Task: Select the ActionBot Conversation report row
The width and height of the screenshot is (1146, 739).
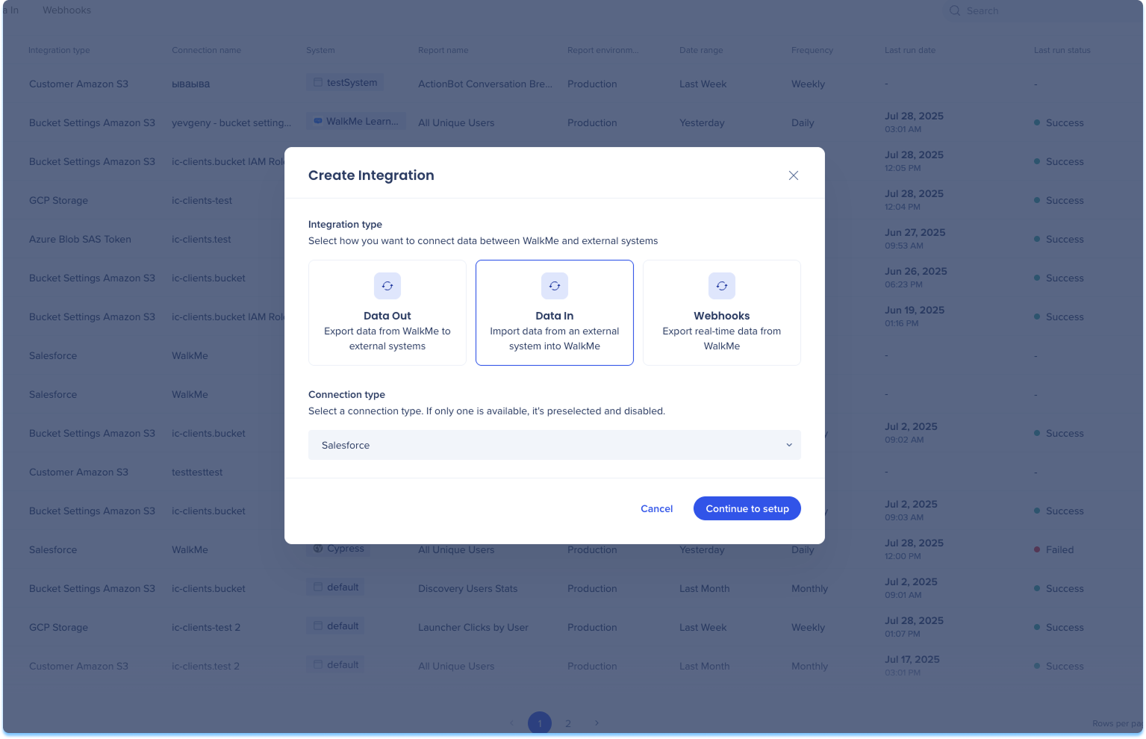Action: [572, 84]
